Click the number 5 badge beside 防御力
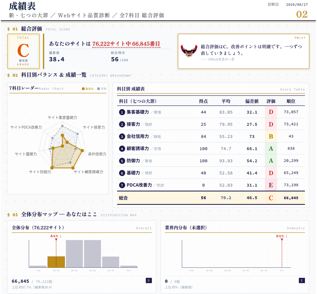 pos(122,161)
